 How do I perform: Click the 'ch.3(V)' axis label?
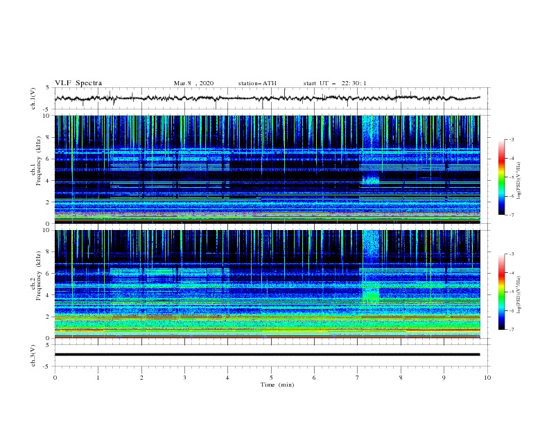[x=33, y=355]
